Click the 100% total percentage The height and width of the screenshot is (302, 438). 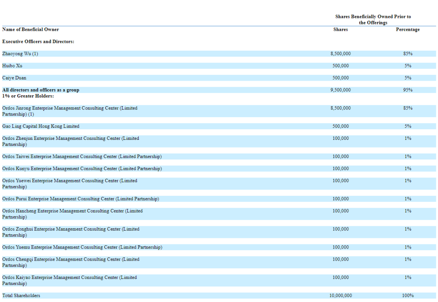click(x=408, y=296)
